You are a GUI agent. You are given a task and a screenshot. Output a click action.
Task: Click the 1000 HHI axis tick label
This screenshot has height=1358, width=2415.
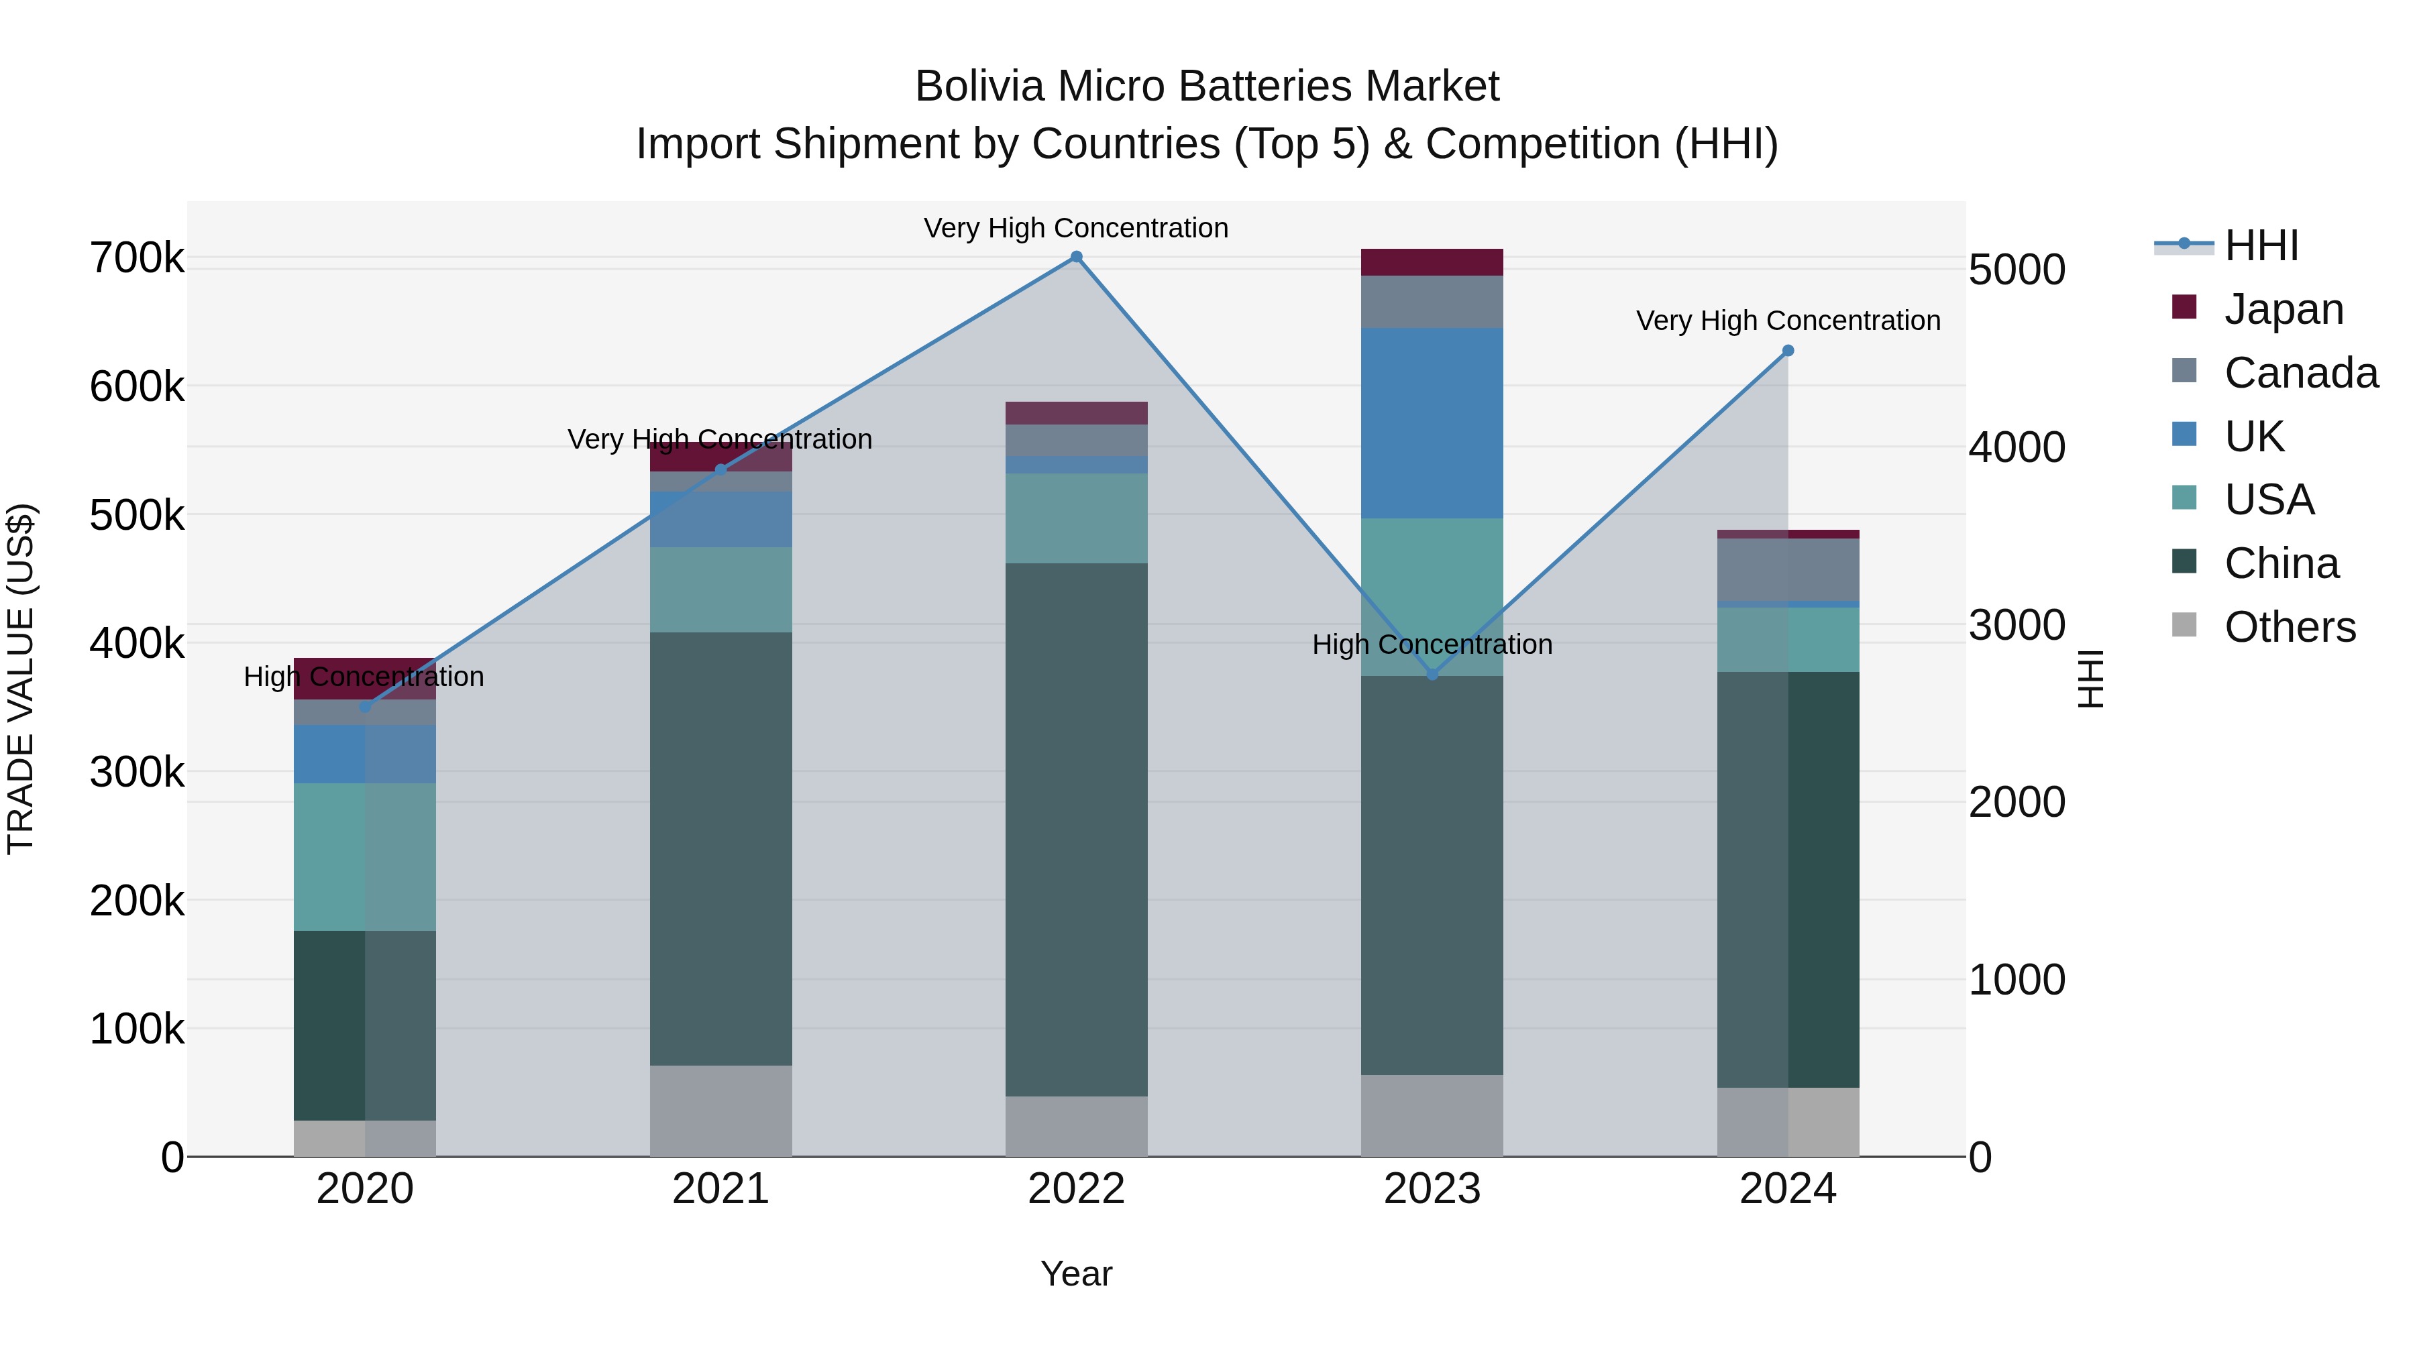[2017, 980]
